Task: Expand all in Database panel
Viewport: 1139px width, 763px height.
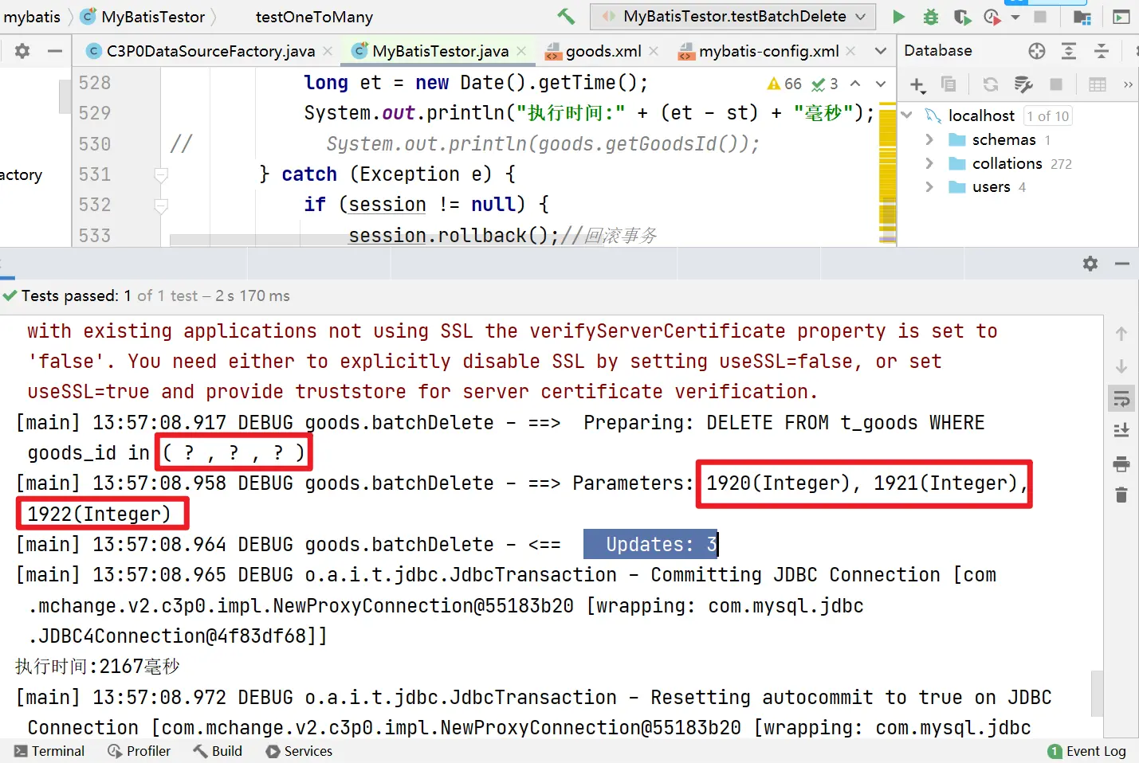Action: [x=1069, y=51]
